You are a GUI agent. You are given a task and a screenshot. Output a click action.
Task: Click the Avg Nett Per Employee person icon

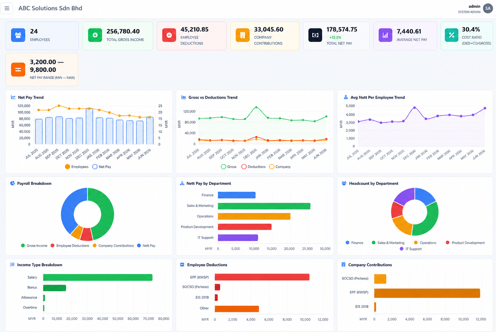346,97
